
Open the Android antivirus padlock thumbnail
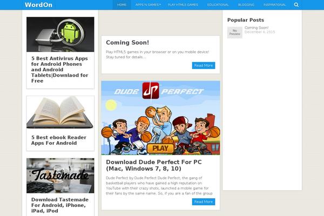[60, 35]
